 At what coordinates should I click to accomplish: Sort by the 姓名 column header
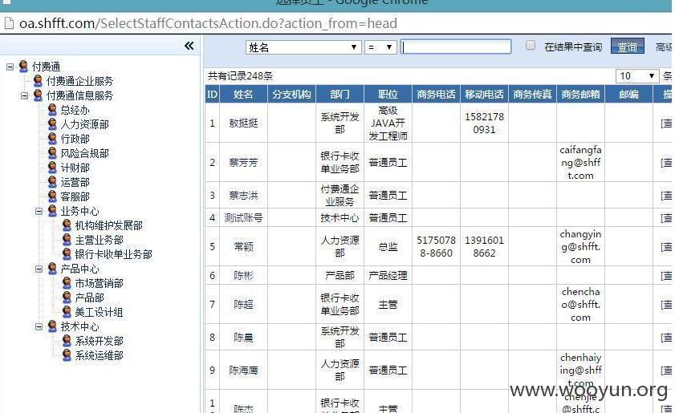tap(243, 94)
